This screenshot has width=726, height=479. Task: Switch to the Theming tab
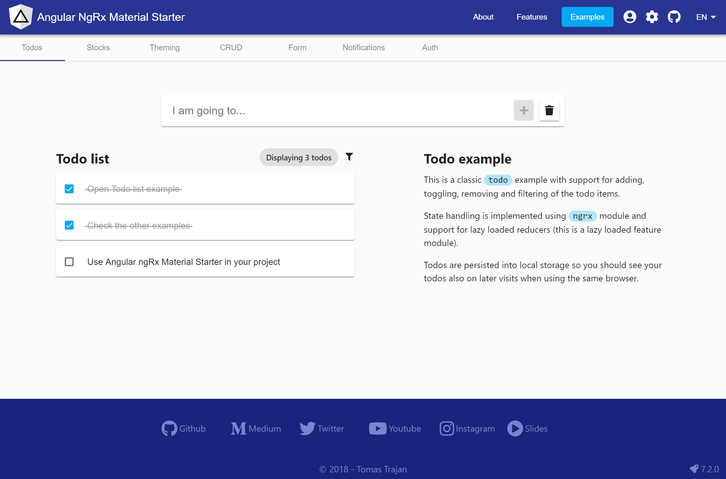164,48
